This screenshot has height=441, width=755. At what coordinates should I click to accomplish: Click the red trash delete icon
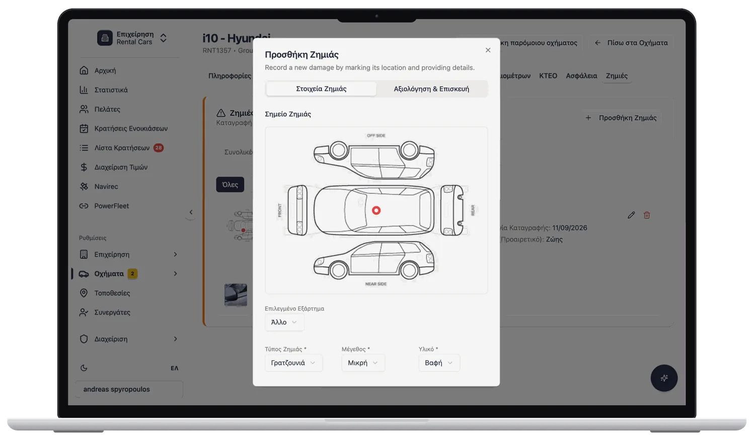point(647,215)
